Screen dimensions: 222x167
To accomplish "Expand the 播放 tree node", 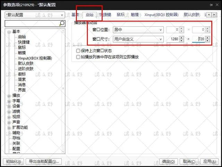I will tap(9, 96).
